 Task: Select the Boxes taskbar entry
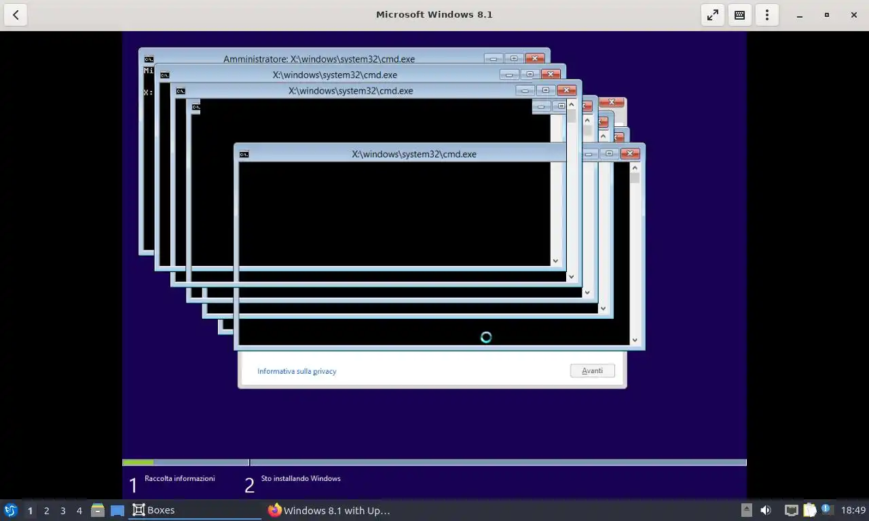(194, 510)
